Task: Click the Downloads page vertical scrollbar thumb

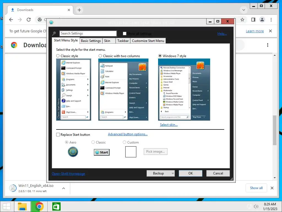Action: tap(275, 130)
